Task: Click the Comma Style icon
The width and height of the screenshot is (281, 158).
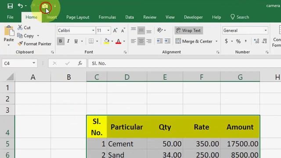Action: point(246,41)
